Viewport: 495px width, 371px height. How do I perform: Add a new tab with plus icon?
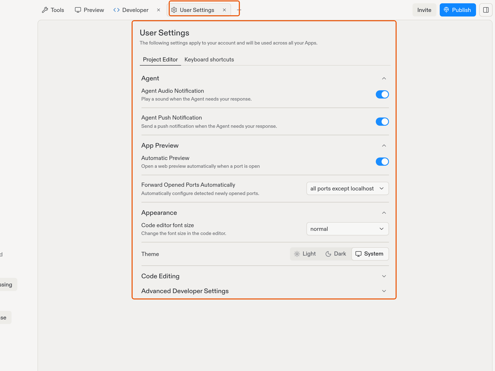coord(239,10)
